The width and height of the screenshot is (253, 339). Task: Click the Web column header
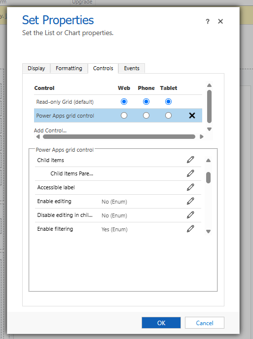[124, 88]
